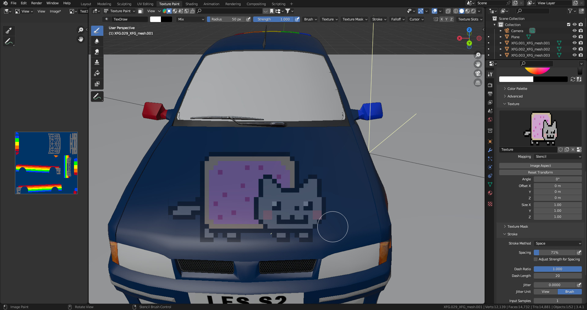Open the Texture Slots dropdown
The width and height of the screenshot is (587, 310).
[470, 19]
